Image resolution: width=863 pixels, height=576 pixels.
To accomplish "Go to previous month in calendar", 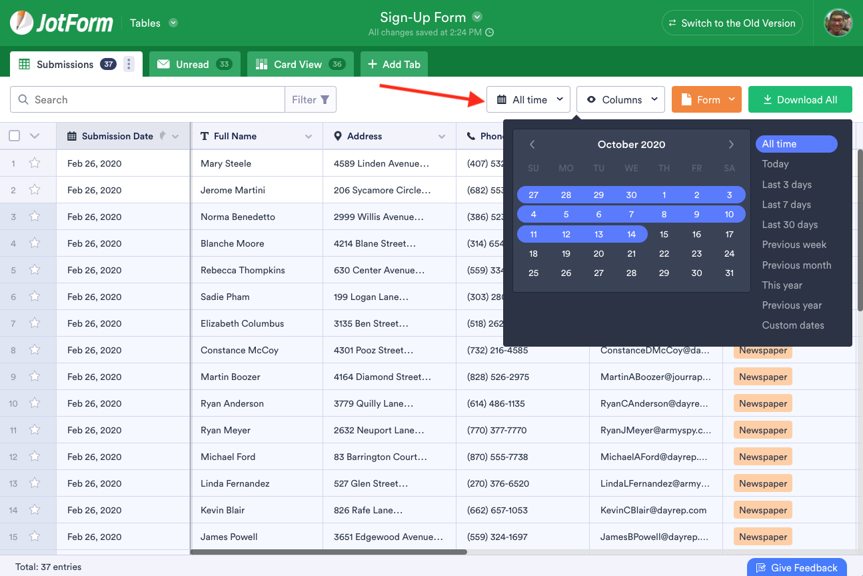I will pos(532,145).
